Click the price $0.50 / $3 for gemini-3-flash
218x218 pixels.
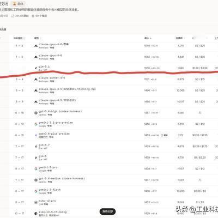tap(200, 191)
